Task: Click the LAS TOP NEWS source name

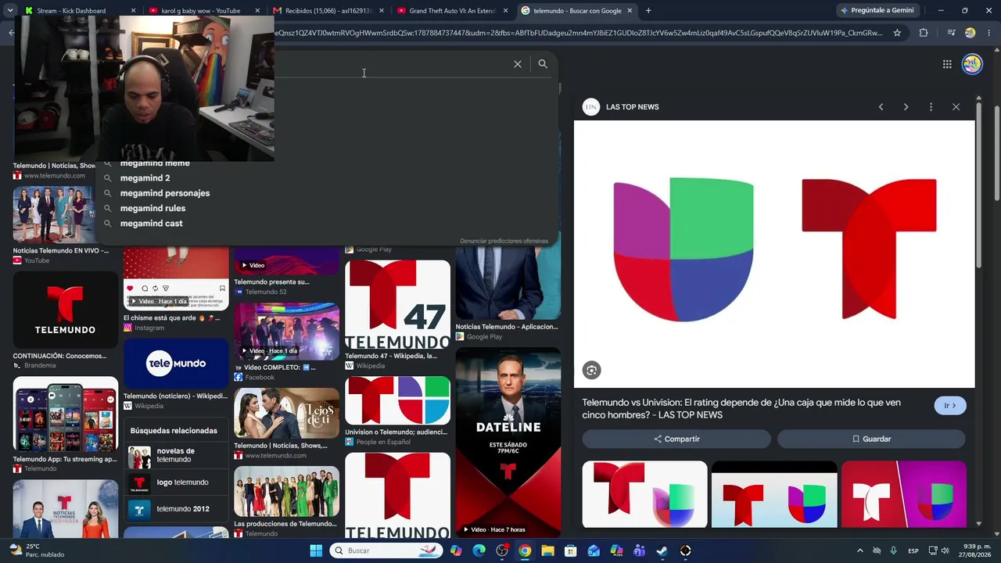Action: 633,107
